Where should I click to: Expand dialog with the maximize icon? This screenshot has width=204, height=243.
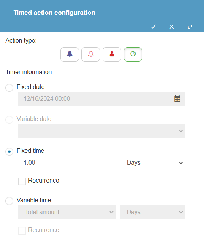(x=190, y=27)
